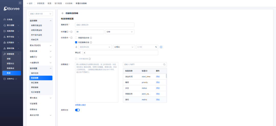The width and height of the screenshot is (276, 126).
Task: Click 添加 for the start_time tag row
Action: pyautogui.click(x=158, y=76)
